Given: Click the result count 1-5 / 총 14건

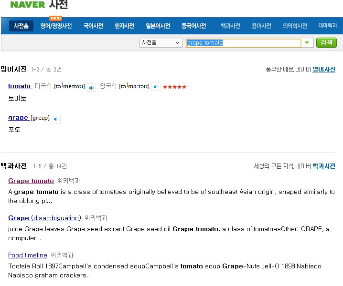Looking at the screenshot, I should click(x=50, y=166).
